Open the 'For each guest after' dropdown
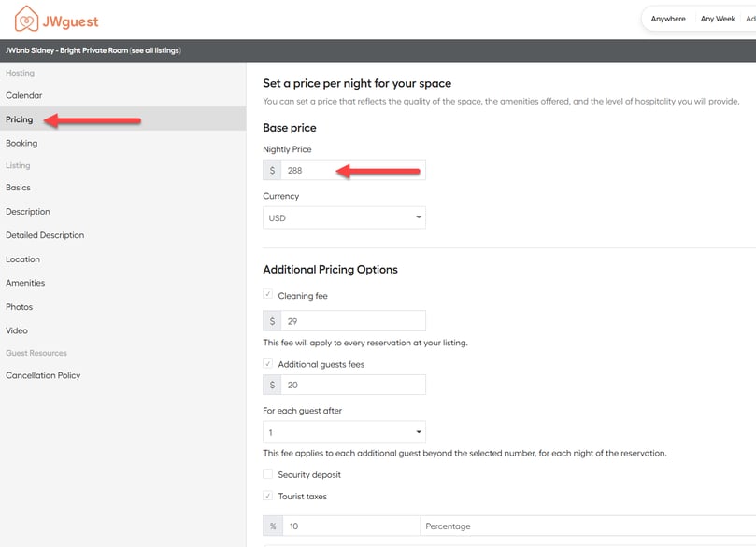Screen dimensions: 756x547 344,432
